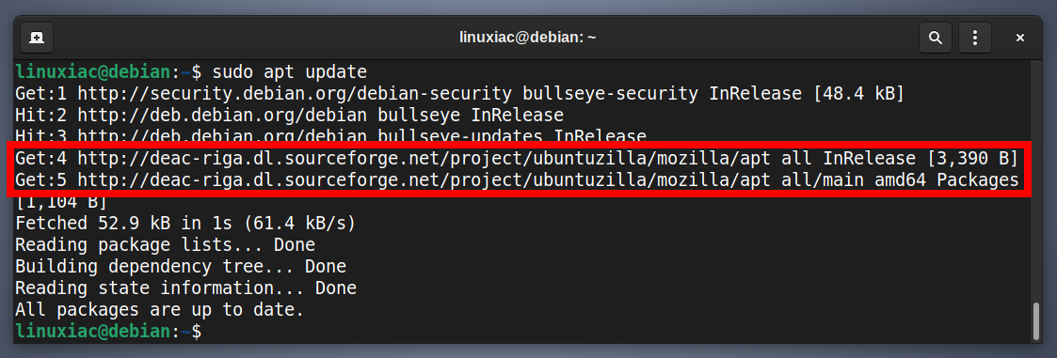Open the terminal search tool
This screenshot has width=1057, height=358.
935,38
